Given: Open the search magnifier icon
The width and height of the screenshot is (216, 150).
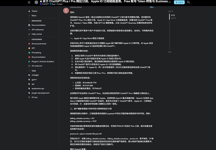Looking at the screenshot, I should pyautogui.click(x=188, y=2).
